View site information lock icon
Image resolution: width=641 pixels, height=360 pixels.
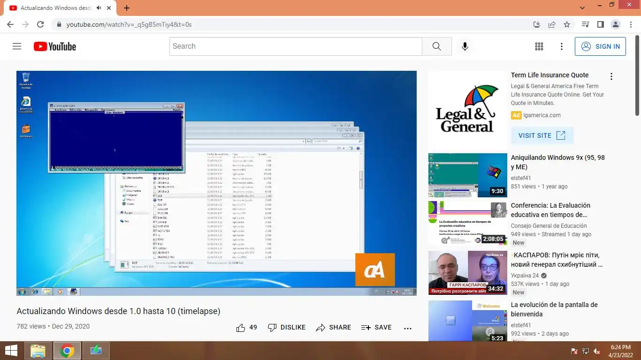(59, 24)
